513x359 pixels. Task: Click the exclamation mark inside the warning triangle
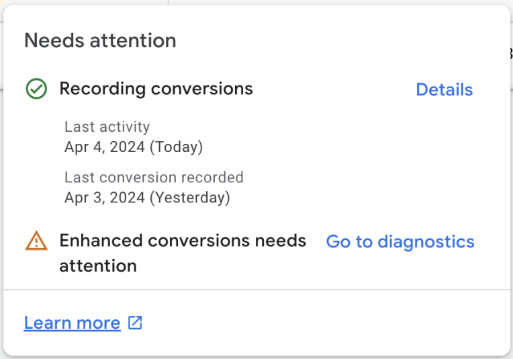[36, 243]
